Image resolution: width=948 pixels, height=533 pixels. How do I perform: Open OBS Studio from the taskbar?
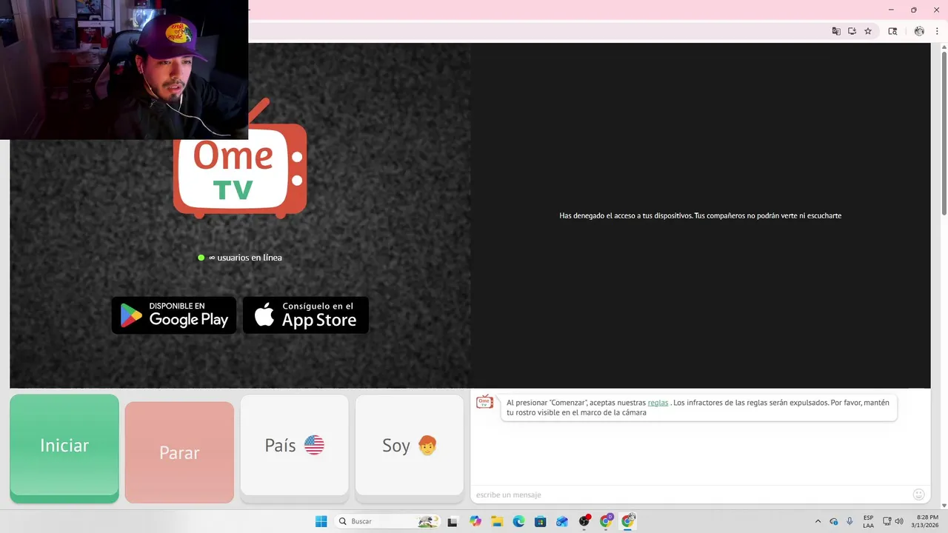tap(584, 521)
